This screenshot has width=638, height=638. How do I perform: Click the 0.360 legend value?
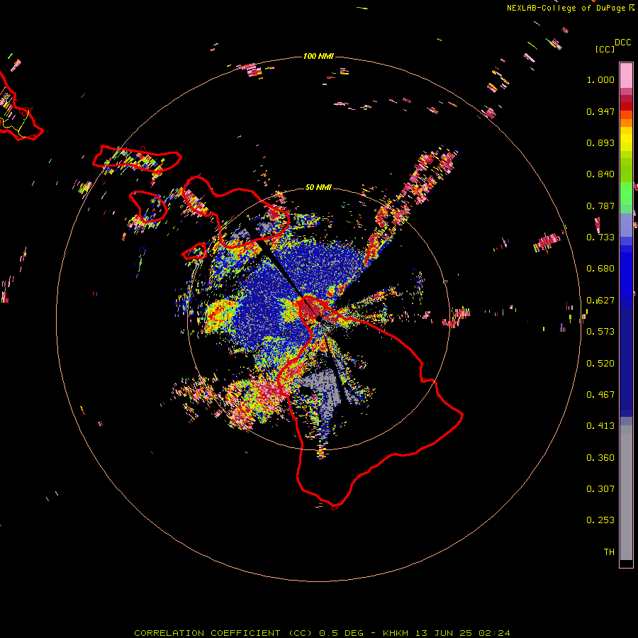(x=600, y=458)
